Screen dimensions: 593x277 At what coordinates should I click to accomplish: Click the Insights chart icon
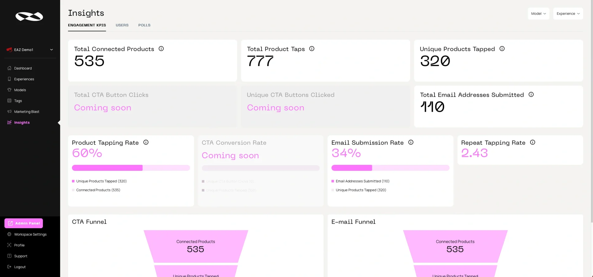pyautogui.click(x=10, y=122)
